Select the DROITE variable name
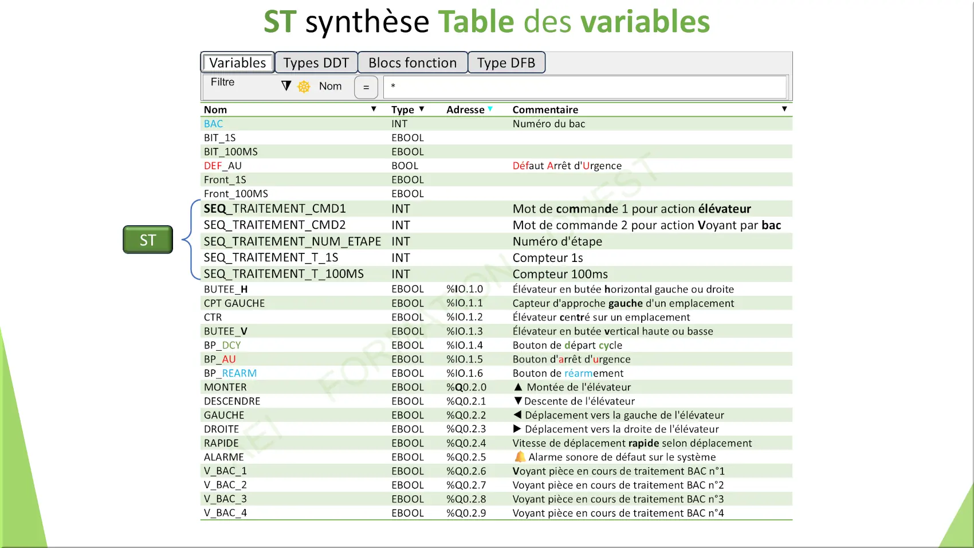974x548 pixels. coord(222,429)
